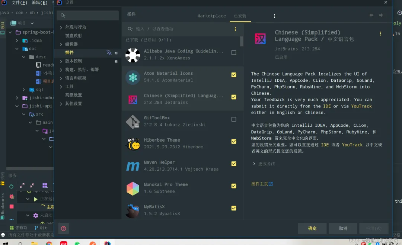Open the Windows Start menu
This screenshot has width=402, height=245.
point(5,243)
